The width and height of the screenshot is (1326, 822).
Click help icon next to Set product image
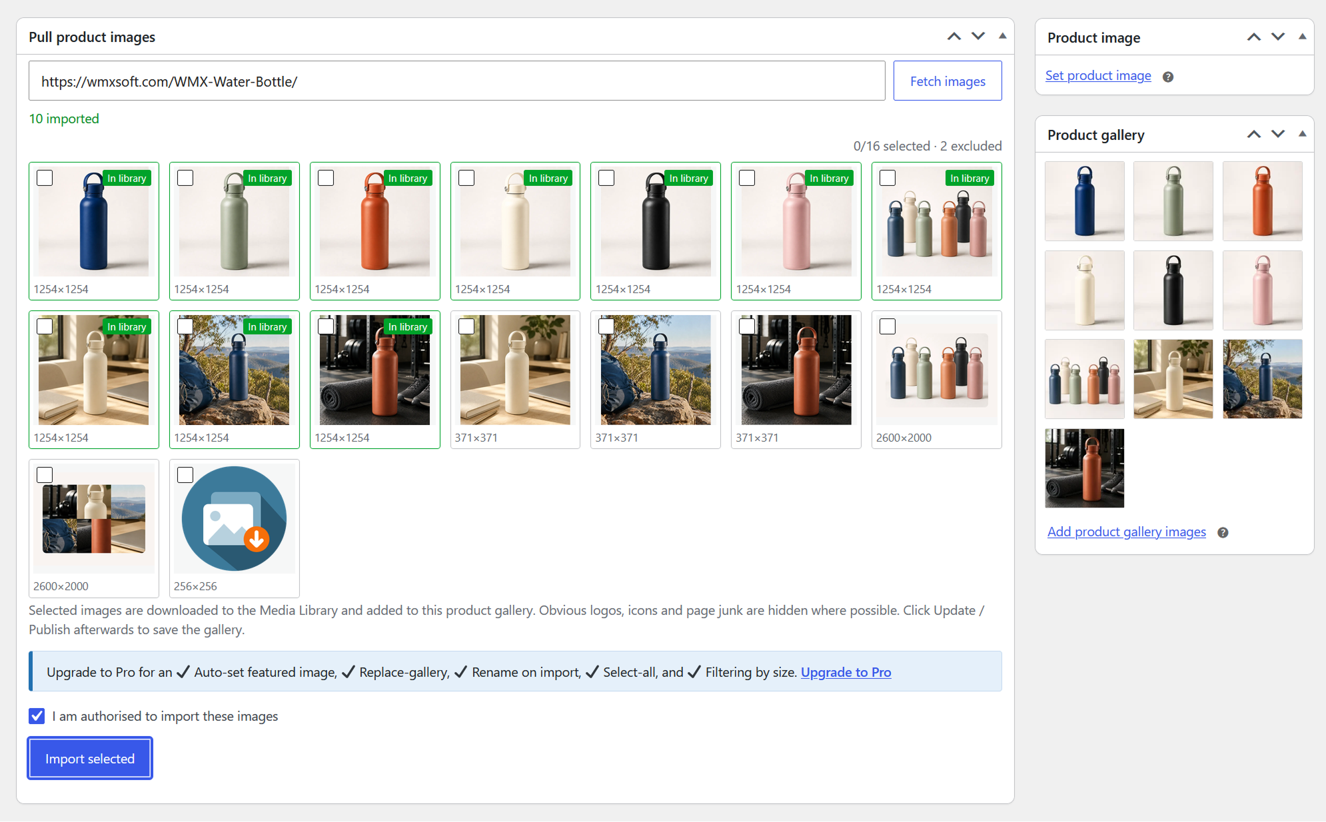pos(1167,77)
